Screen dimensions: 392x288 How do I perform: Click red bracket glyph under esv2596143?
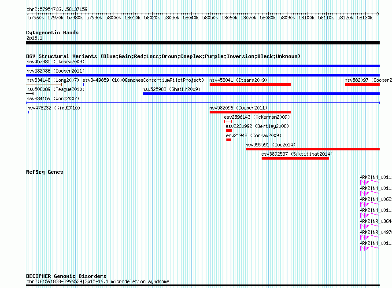point(228,121)
